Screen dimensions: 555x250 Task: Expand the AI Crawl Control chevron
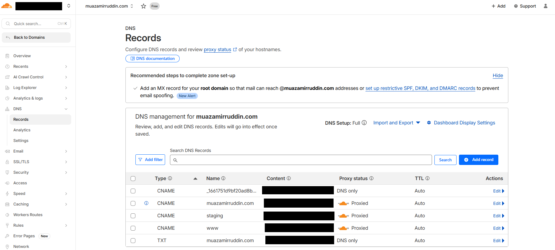coord(66,77)
